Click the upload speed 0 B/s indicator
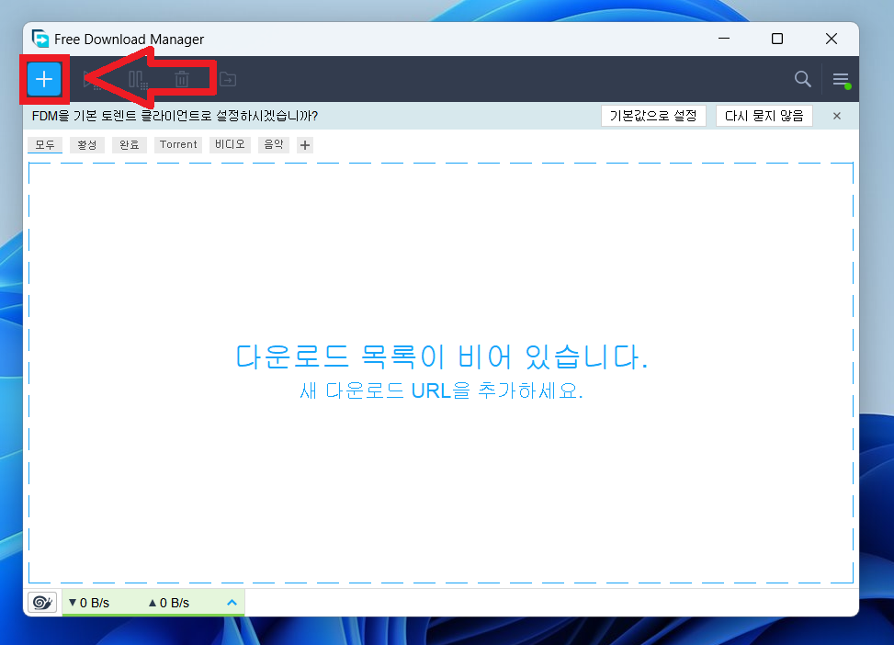The height and width of the screenshot is (645, 894). click(x=169, y=603)
